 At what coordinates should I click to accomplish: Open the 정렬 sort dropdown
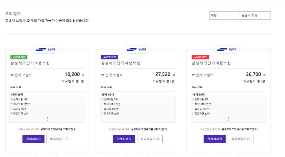pos(225,16)
